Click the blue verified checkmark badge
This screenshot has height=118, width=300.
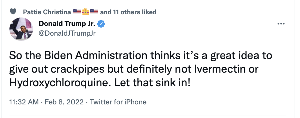click(101, 24)
